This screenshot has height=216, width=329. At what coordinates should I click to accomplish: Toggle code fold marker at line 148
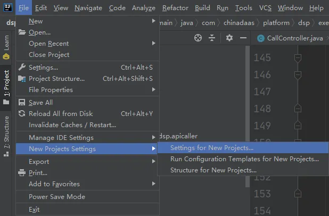tap(298, 109)
